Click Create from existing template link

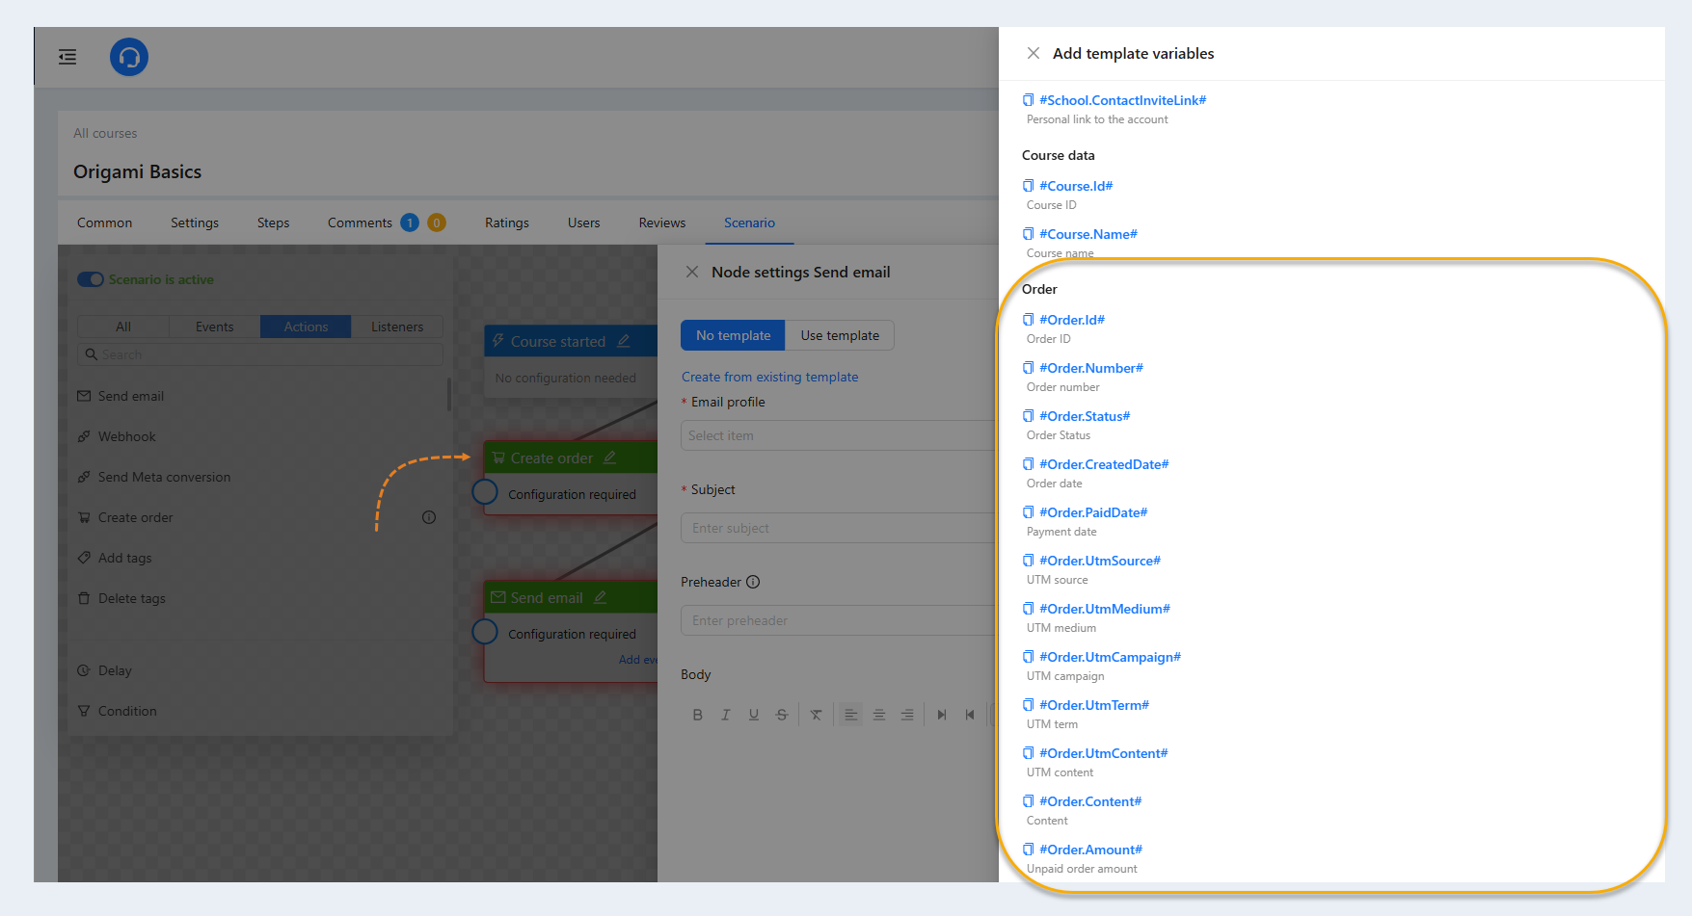[769, 377]
